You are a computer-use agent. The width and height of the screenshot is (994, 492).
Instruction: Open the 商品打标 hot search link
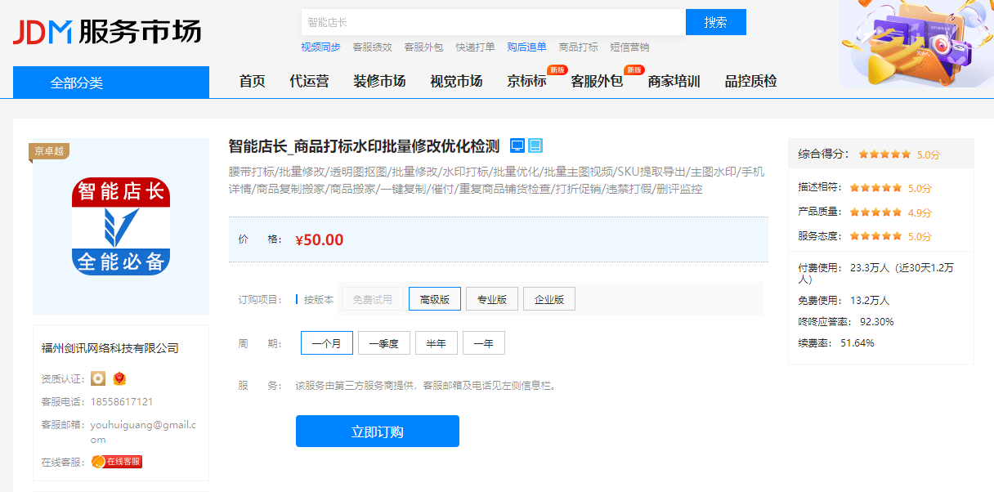click(578, 47)
